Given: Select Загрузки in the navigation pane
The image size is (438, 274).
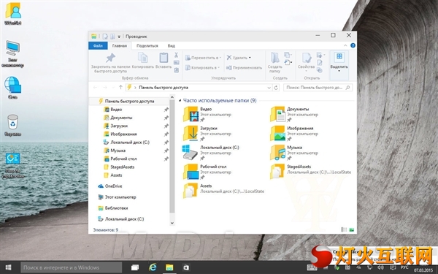Looking at the screenshot, I should (x=119, y=126).
